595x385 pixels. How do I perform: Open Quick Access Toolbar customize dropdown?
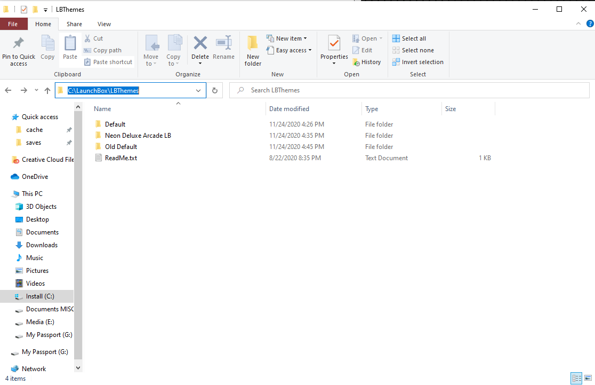[x=45, y=10]
